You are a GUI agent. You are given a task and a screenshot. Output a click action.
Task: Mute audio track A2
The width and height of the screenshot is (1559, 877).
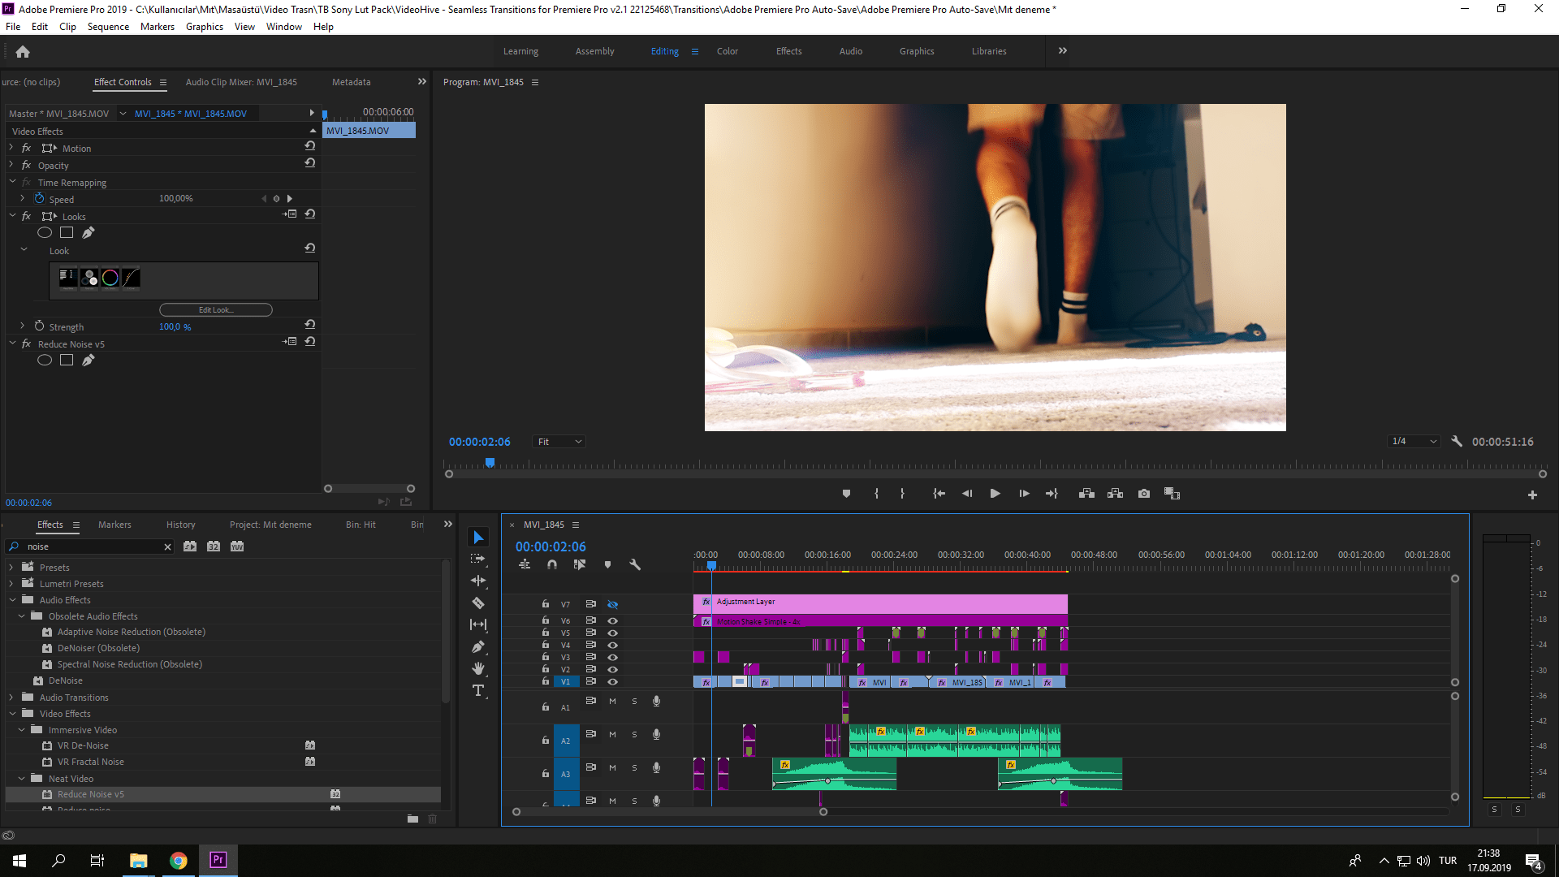coord(612,735)
